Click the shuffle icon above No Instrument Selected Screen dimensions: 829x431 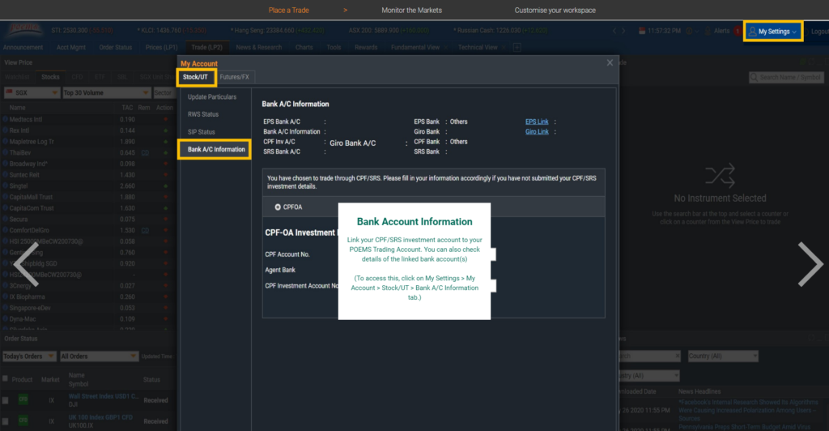pos(720,176)
